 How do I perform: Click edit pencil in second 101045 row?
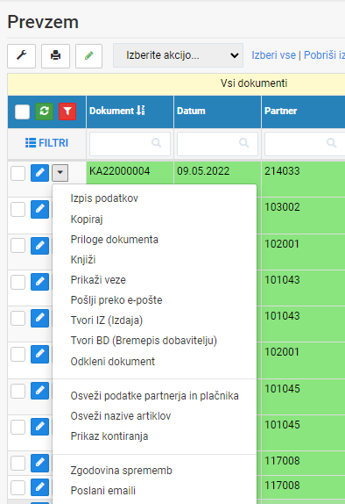click(39, 427)
